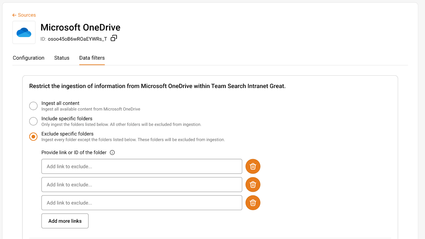The width and height of the screenshot is (425, 239).
Task: Click the Sources back arrow link
Action: (24, 15)
